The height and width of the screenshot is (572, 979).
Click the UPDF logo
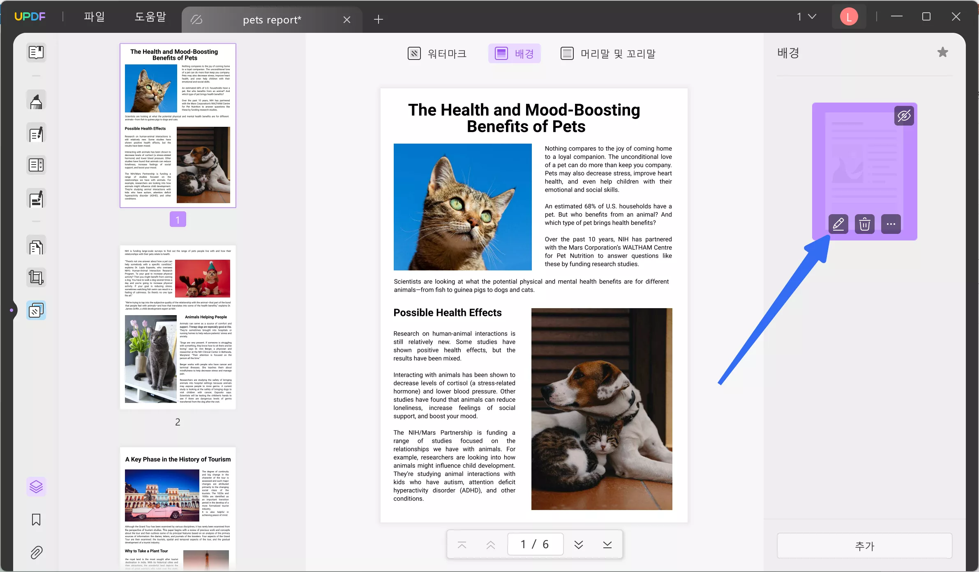click(30, 17)
